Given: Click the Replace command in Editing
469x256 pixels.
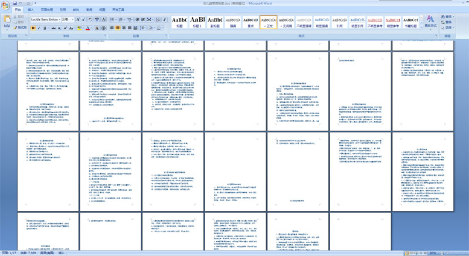Looking at the screenshot, I should (x=446, y=22).
